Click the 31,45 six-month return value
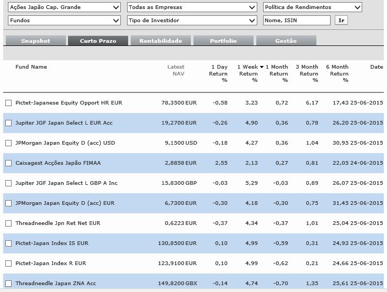 (x=341, y=203)
